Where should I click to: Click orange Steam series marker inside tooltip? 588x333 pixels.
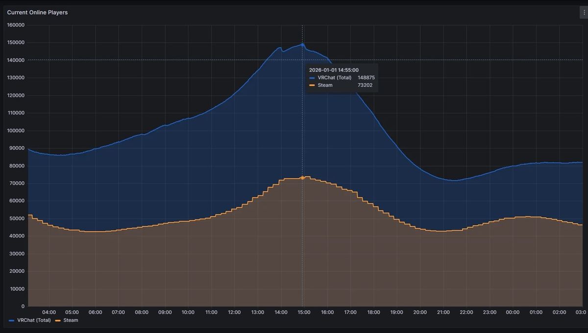[x=312, y=85]
